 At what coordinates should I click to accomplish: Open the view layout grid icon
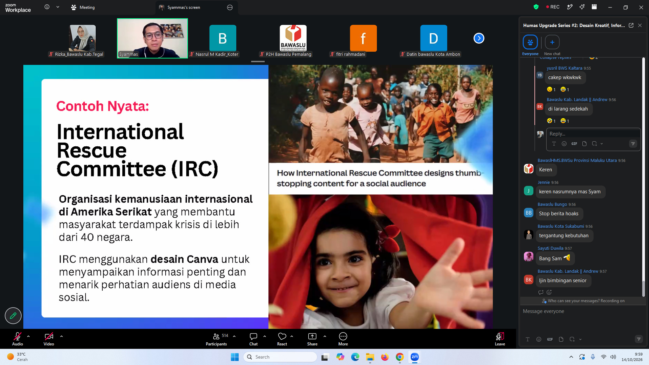coord(594,7)
